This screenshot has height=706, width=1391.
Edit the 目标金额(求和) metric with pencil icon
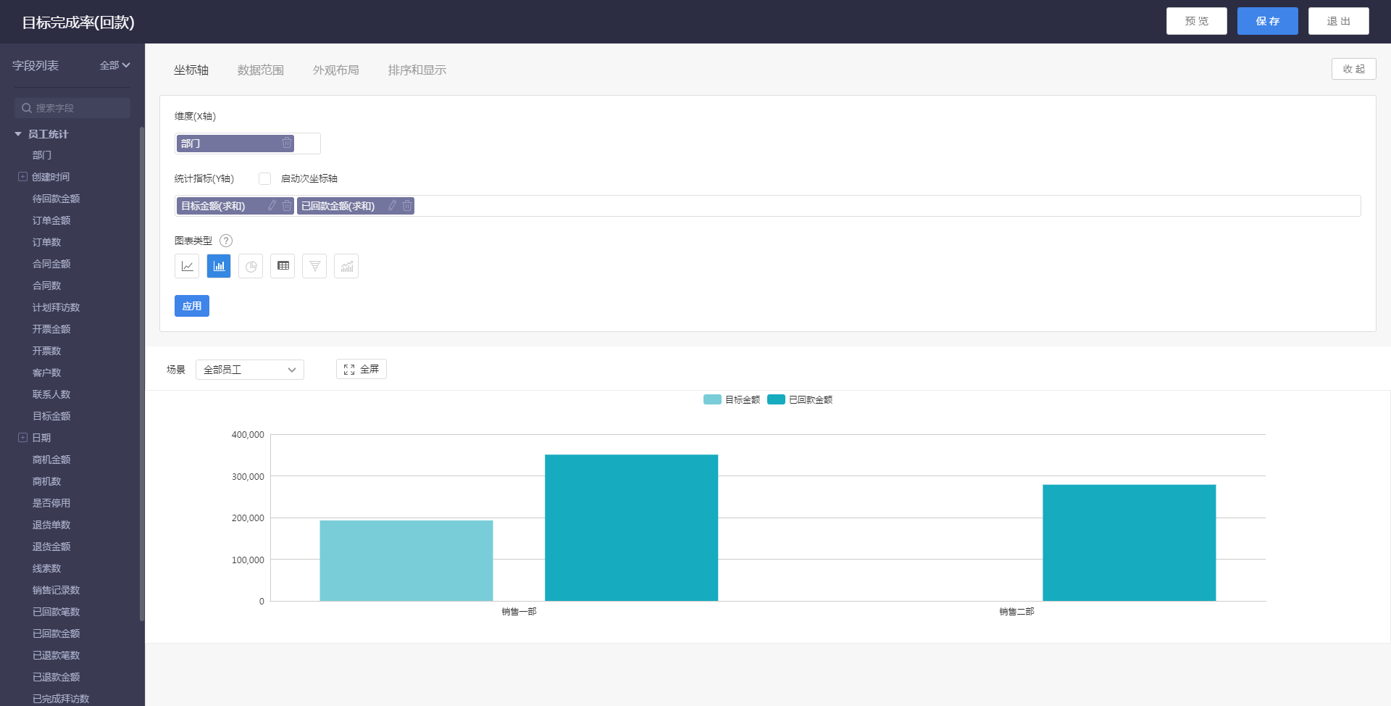tap(272, 206)
